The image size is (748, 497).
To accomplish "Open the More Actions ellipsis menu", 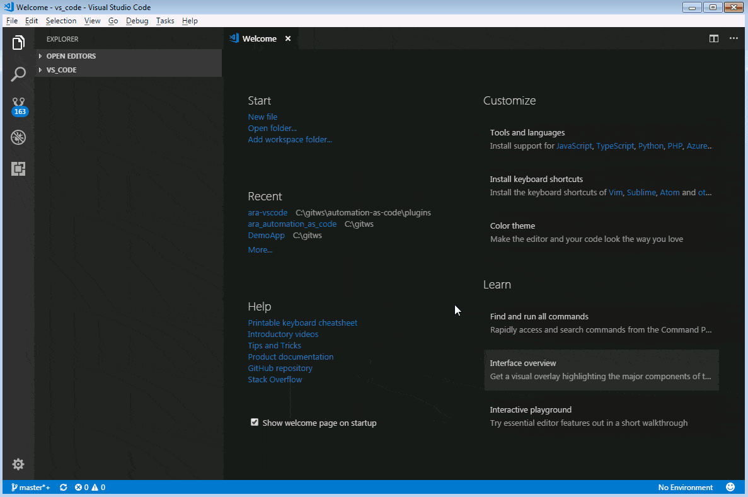I will (733, 38).
